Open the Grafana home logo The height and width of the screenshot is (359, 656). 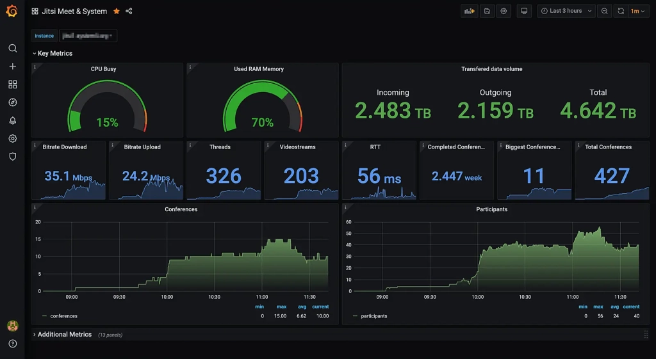click(x=12, y=11)
